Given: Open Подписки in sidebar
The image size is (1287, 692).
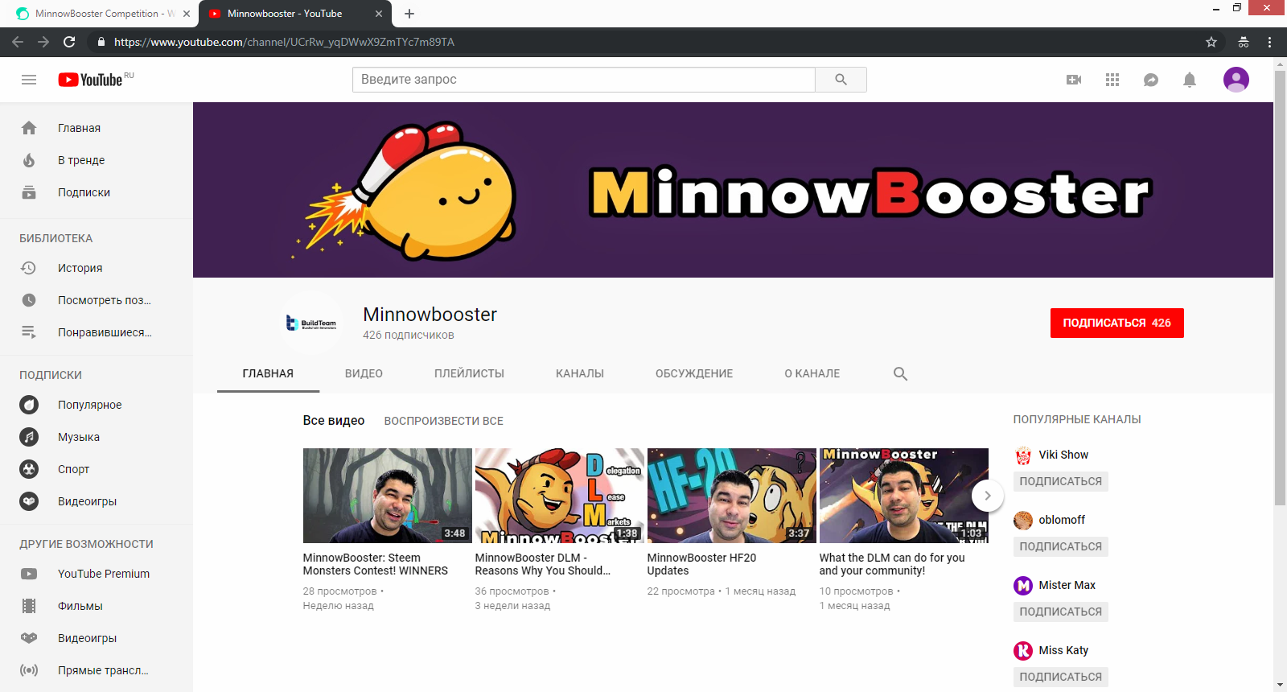Looking at the screenshot, I should pyautogui.click(x=97, y=192).
